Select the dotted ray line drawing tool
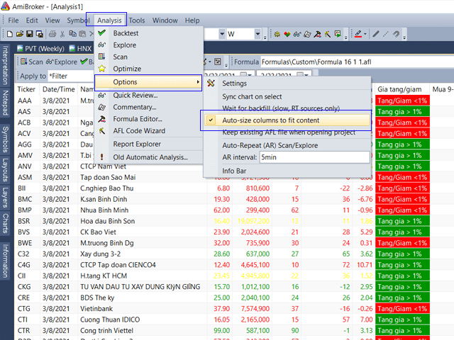 pos(386,34)
